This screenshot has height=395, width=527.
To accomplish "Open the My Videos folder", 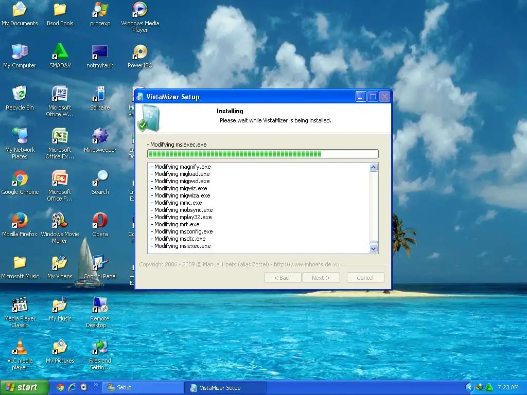I will (x=60, y=267).
